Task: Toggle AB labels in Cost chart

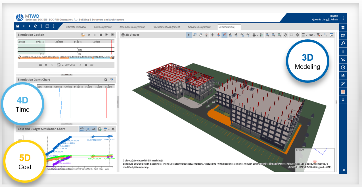Action: click(x=94, y=129)
